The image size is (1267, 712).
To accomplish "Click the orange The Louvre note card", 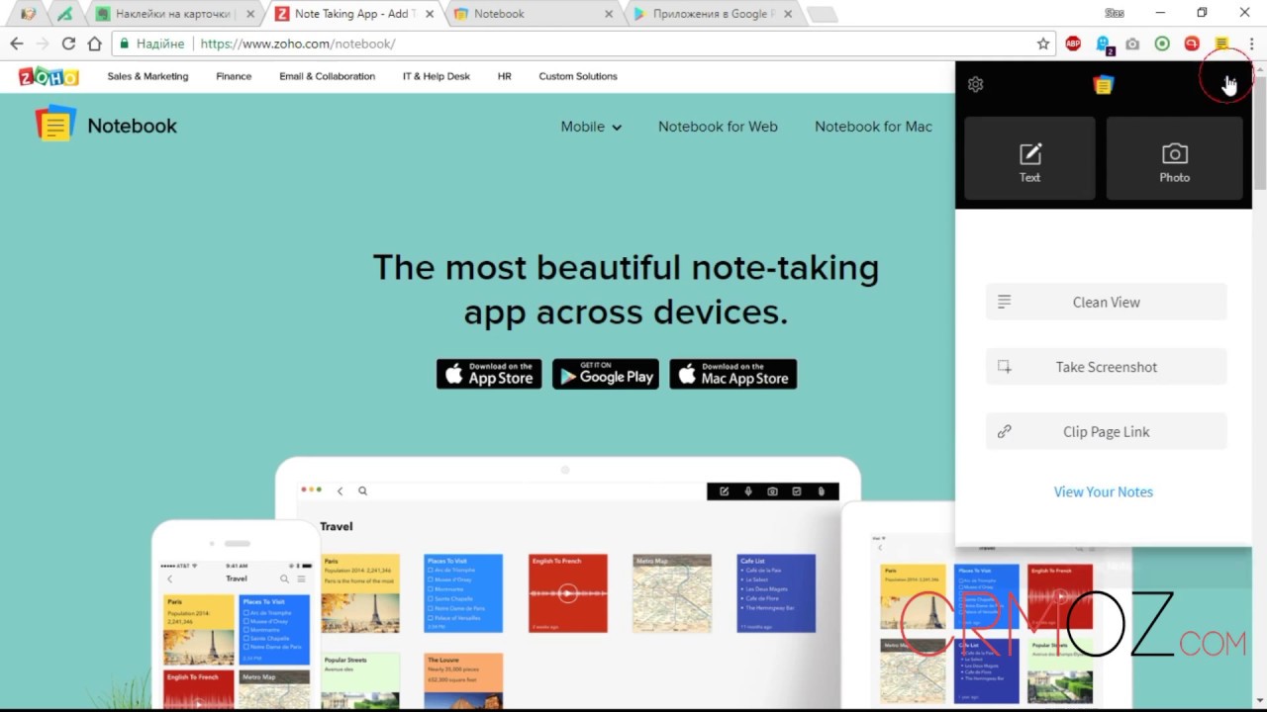I will click(463, 680).
